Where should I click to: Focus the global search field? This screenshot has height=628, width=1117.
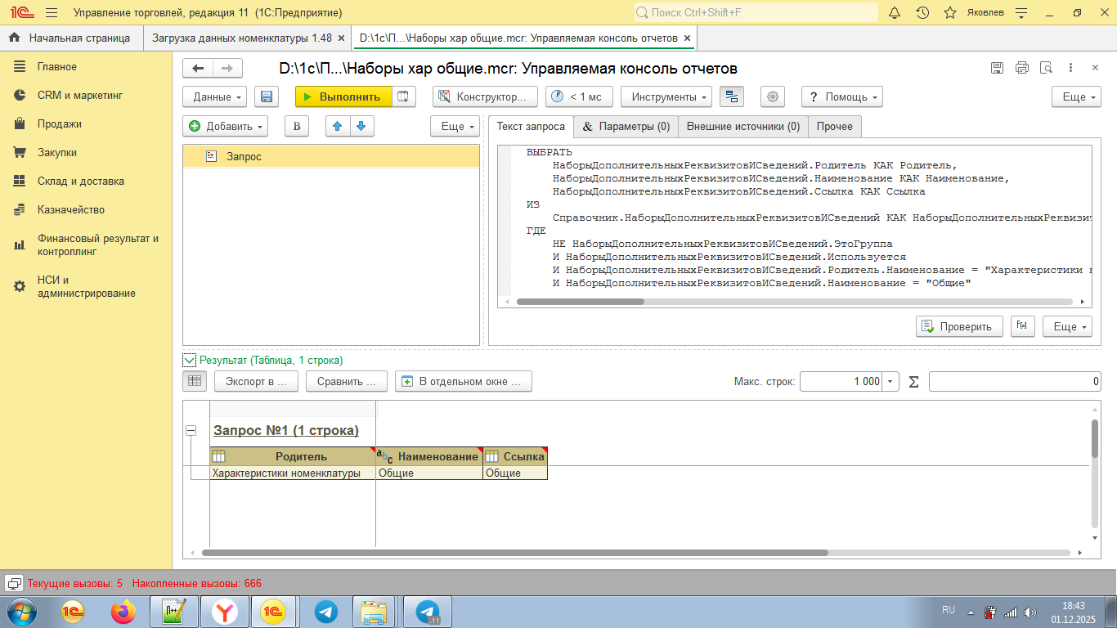756,13
